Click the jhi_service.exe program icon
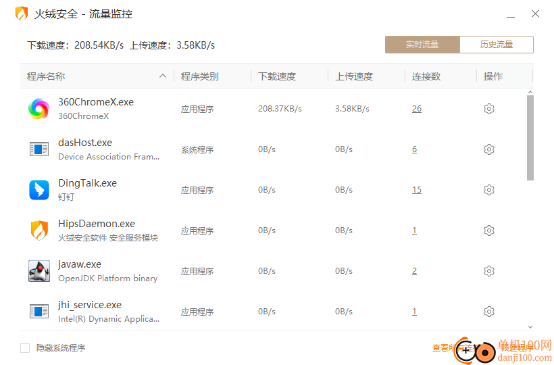Image resolution: width=554 pixels, height=365 pixels. (x=39, y=312)
